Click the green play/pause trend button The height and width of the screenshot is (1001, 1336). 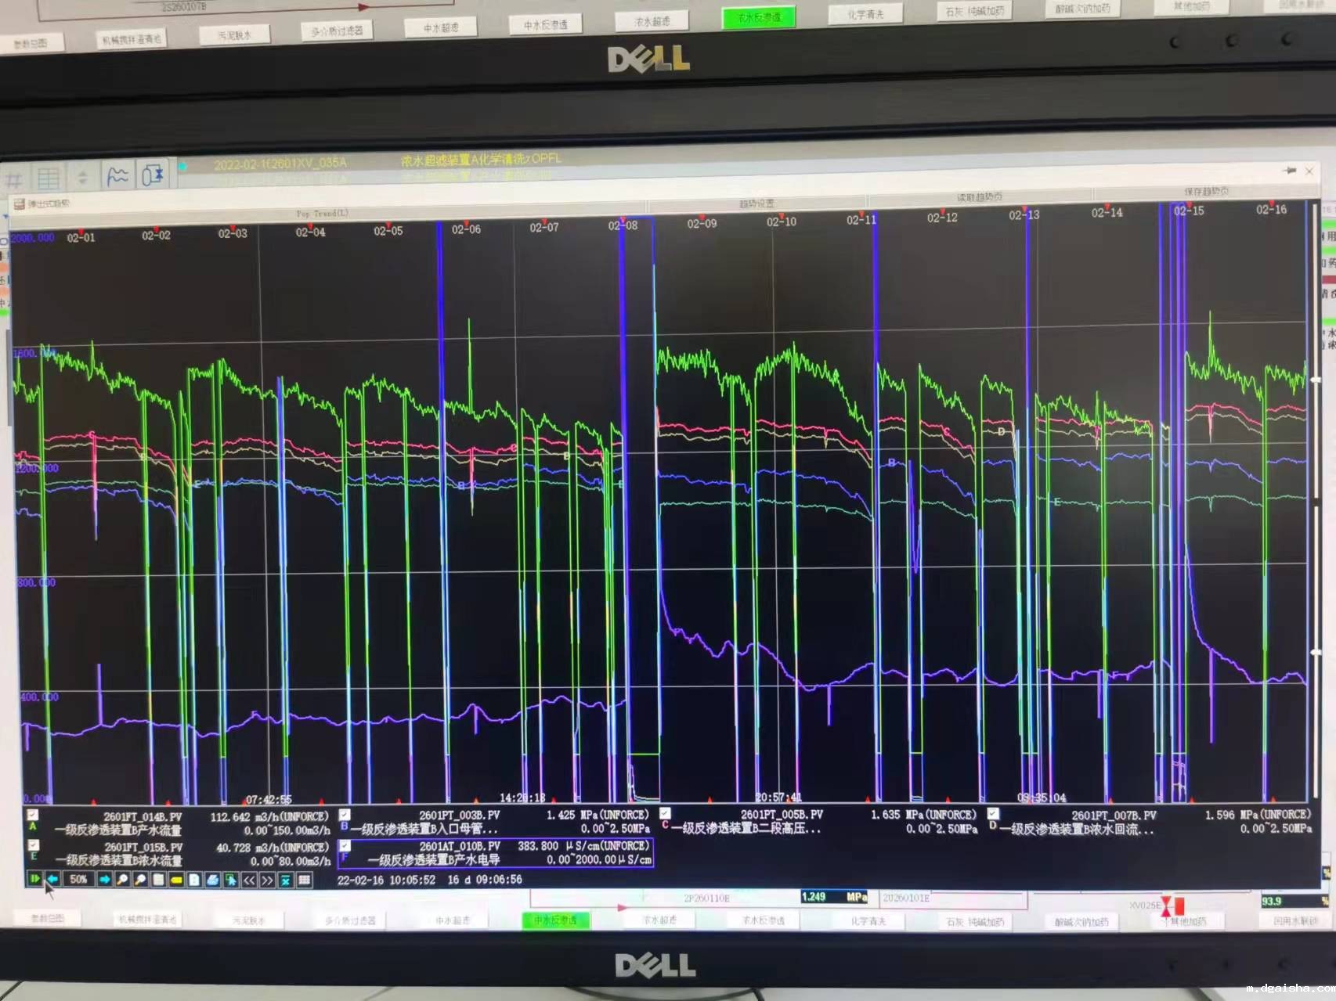click(34, 879)
